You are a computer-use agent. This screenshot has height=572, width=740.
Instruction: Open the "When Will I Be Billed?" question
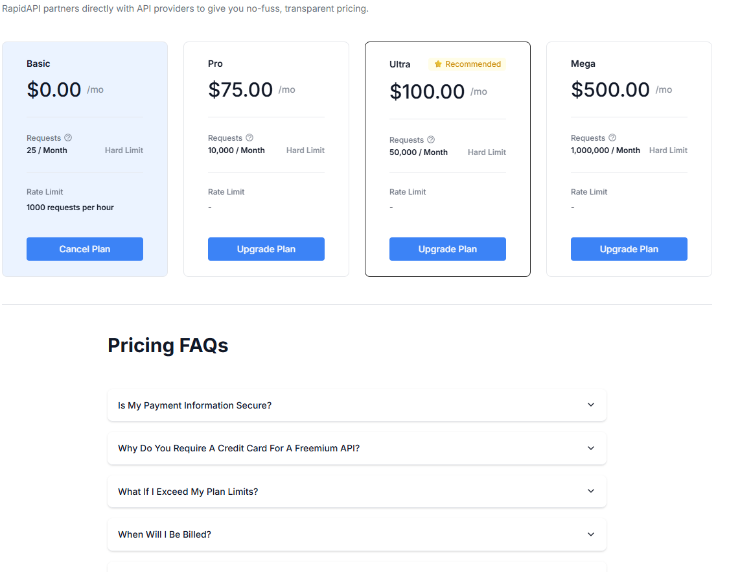[165, 534]
